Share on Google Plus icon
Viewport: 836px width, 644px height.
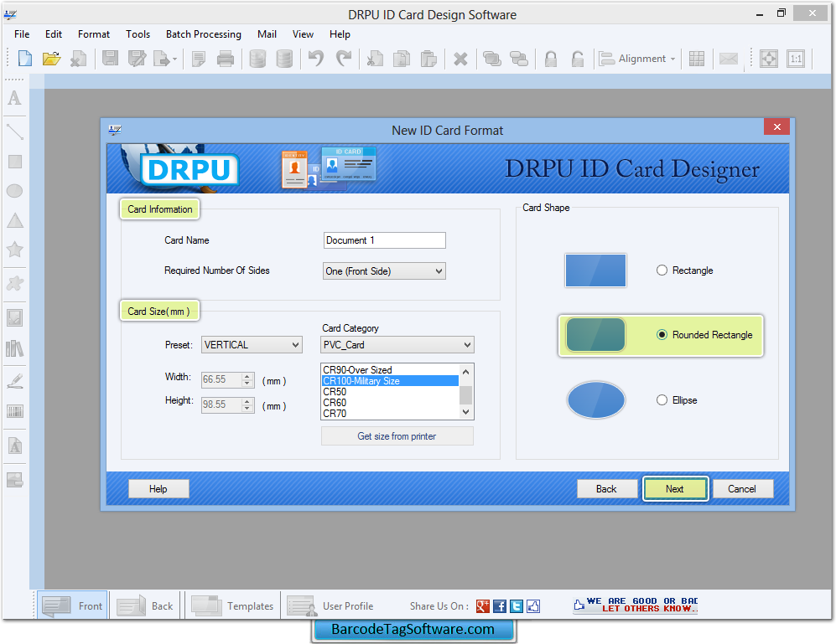click(x=483, y=606)
